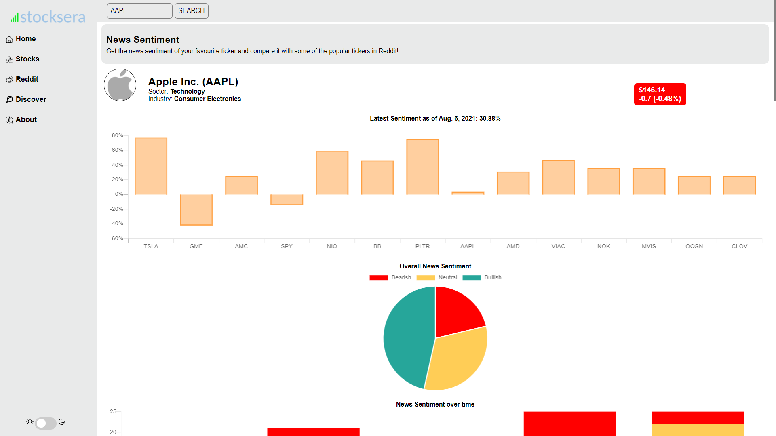Click the Home house icon in sidebar
The width and height of the screenshot is (776, 436).
[9, 40]
